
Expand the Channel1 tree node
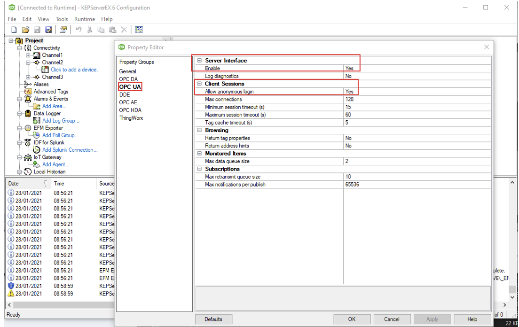(28, 55)
